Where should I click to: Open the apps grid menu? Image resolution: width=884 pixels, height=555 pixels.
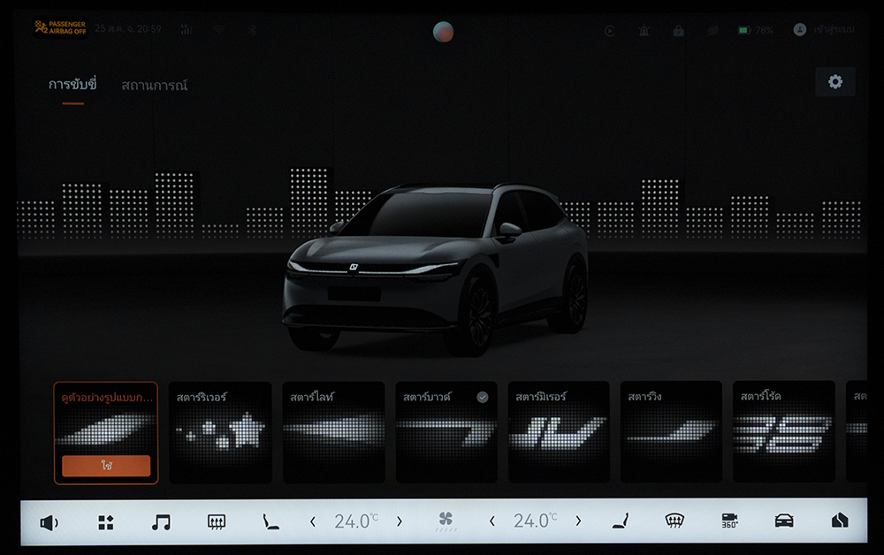[x=105, y=521]
